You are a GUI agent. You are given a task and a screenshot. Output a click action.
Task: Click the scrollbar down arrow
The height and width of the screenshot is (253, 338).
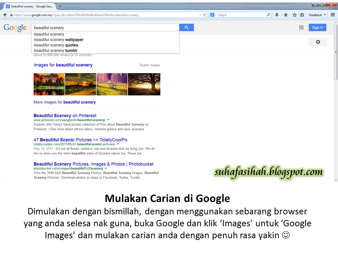(x=336, y=180)
